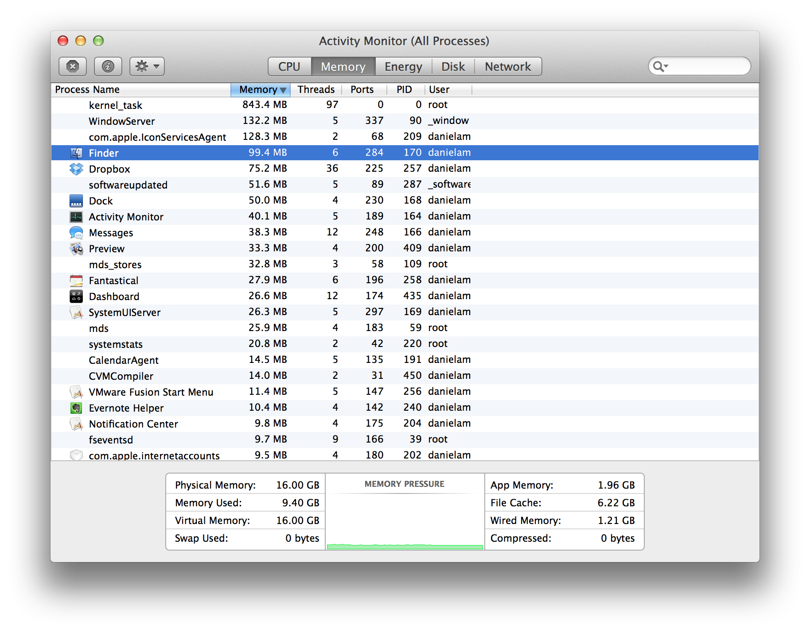Click the Finder app icon
This screenshot has width=810, height=632.
coord(76,153)
